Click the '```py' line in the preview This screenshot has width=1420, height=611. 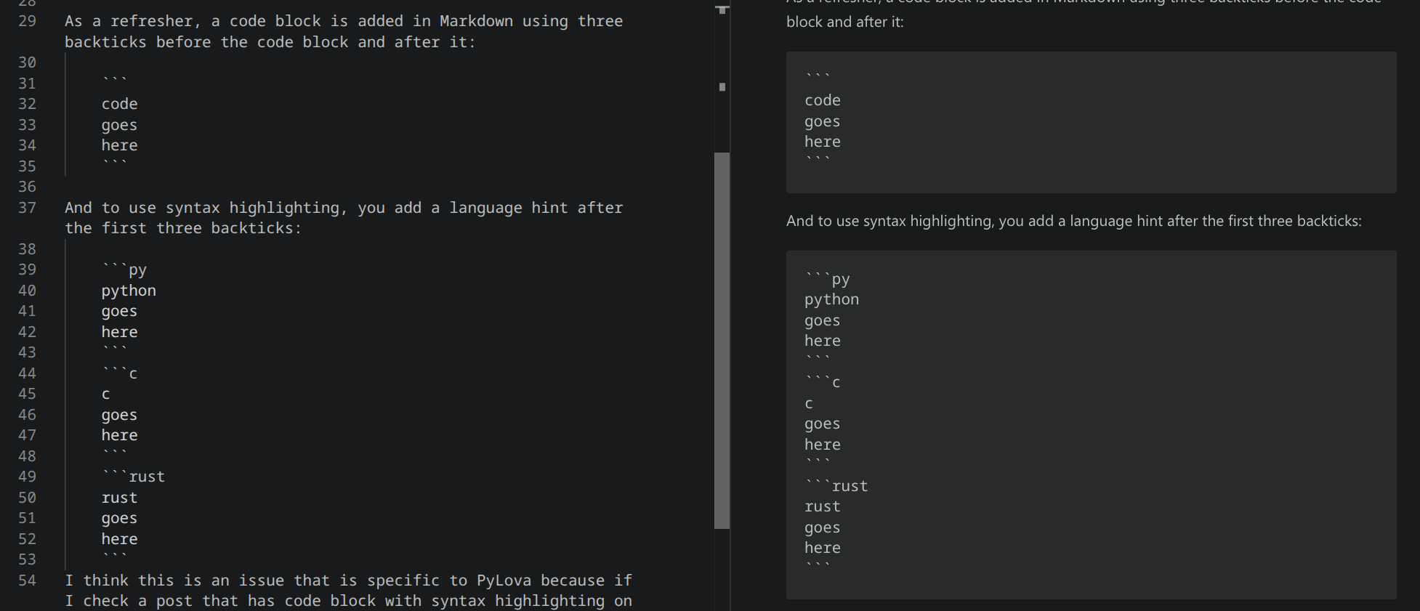tap(827, 279)
